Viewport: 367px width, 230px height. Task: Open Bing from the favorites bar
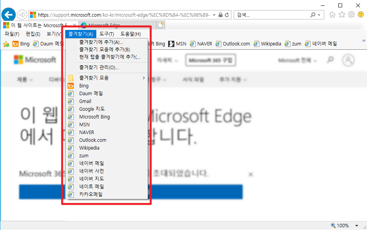point(21,44)
